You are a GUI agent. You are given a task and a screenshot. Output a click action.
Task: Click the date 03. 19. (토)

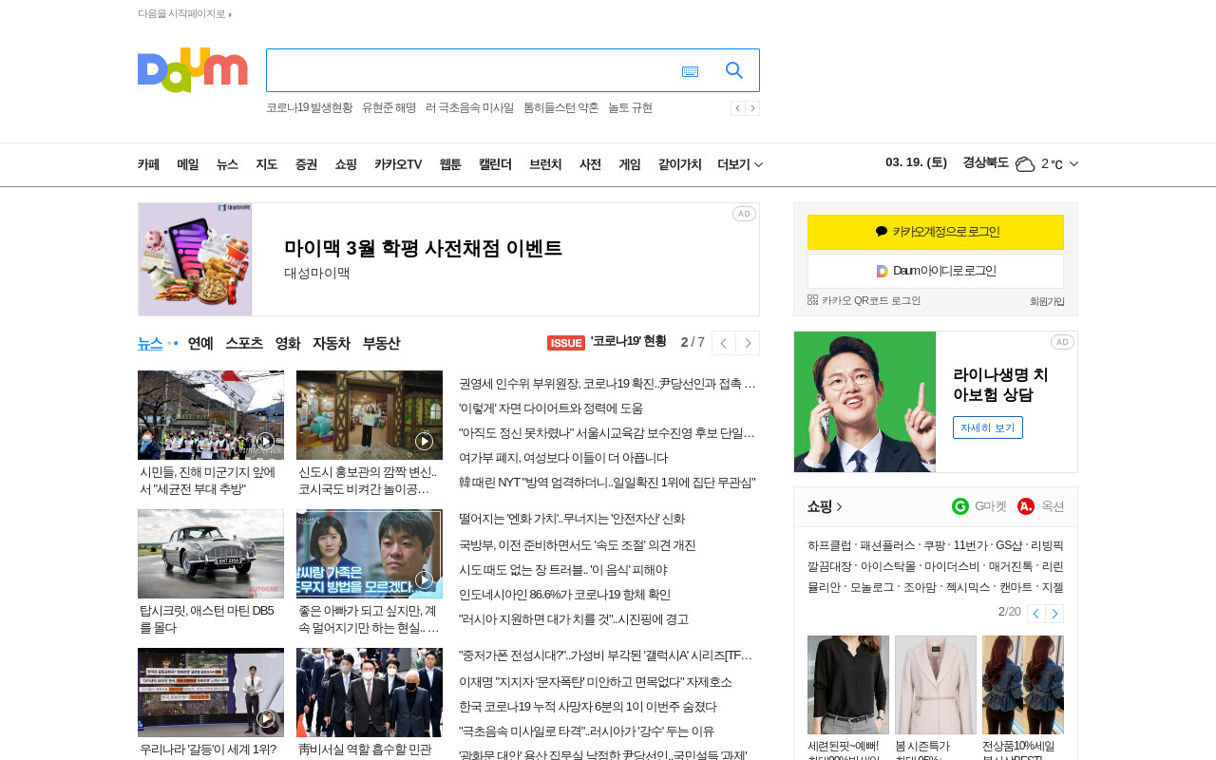tap(916, 162)
